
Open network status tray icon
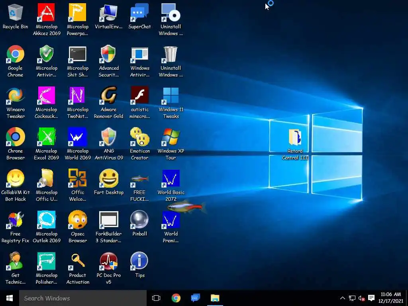(x=352, y=298)
